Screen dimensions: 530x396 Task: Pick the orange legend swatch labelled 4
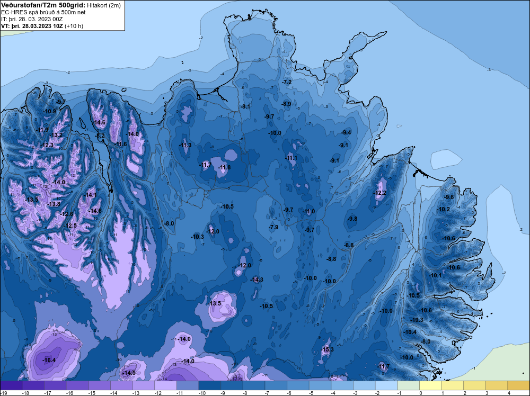pyautogui.click(x=518, y=385)
